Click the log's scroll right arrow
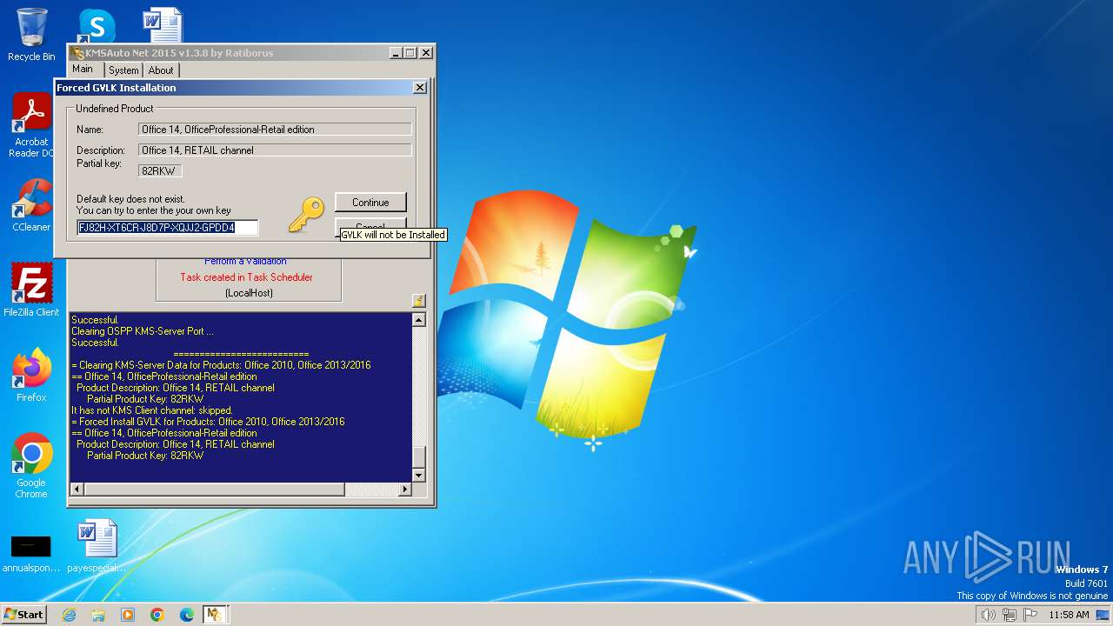 (x=404, y=489)
